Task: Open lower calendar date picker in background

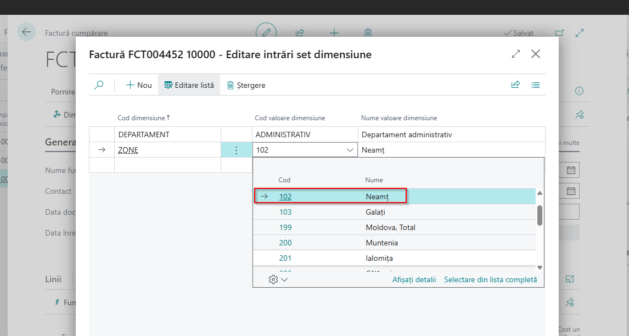Action: point(571,191)
